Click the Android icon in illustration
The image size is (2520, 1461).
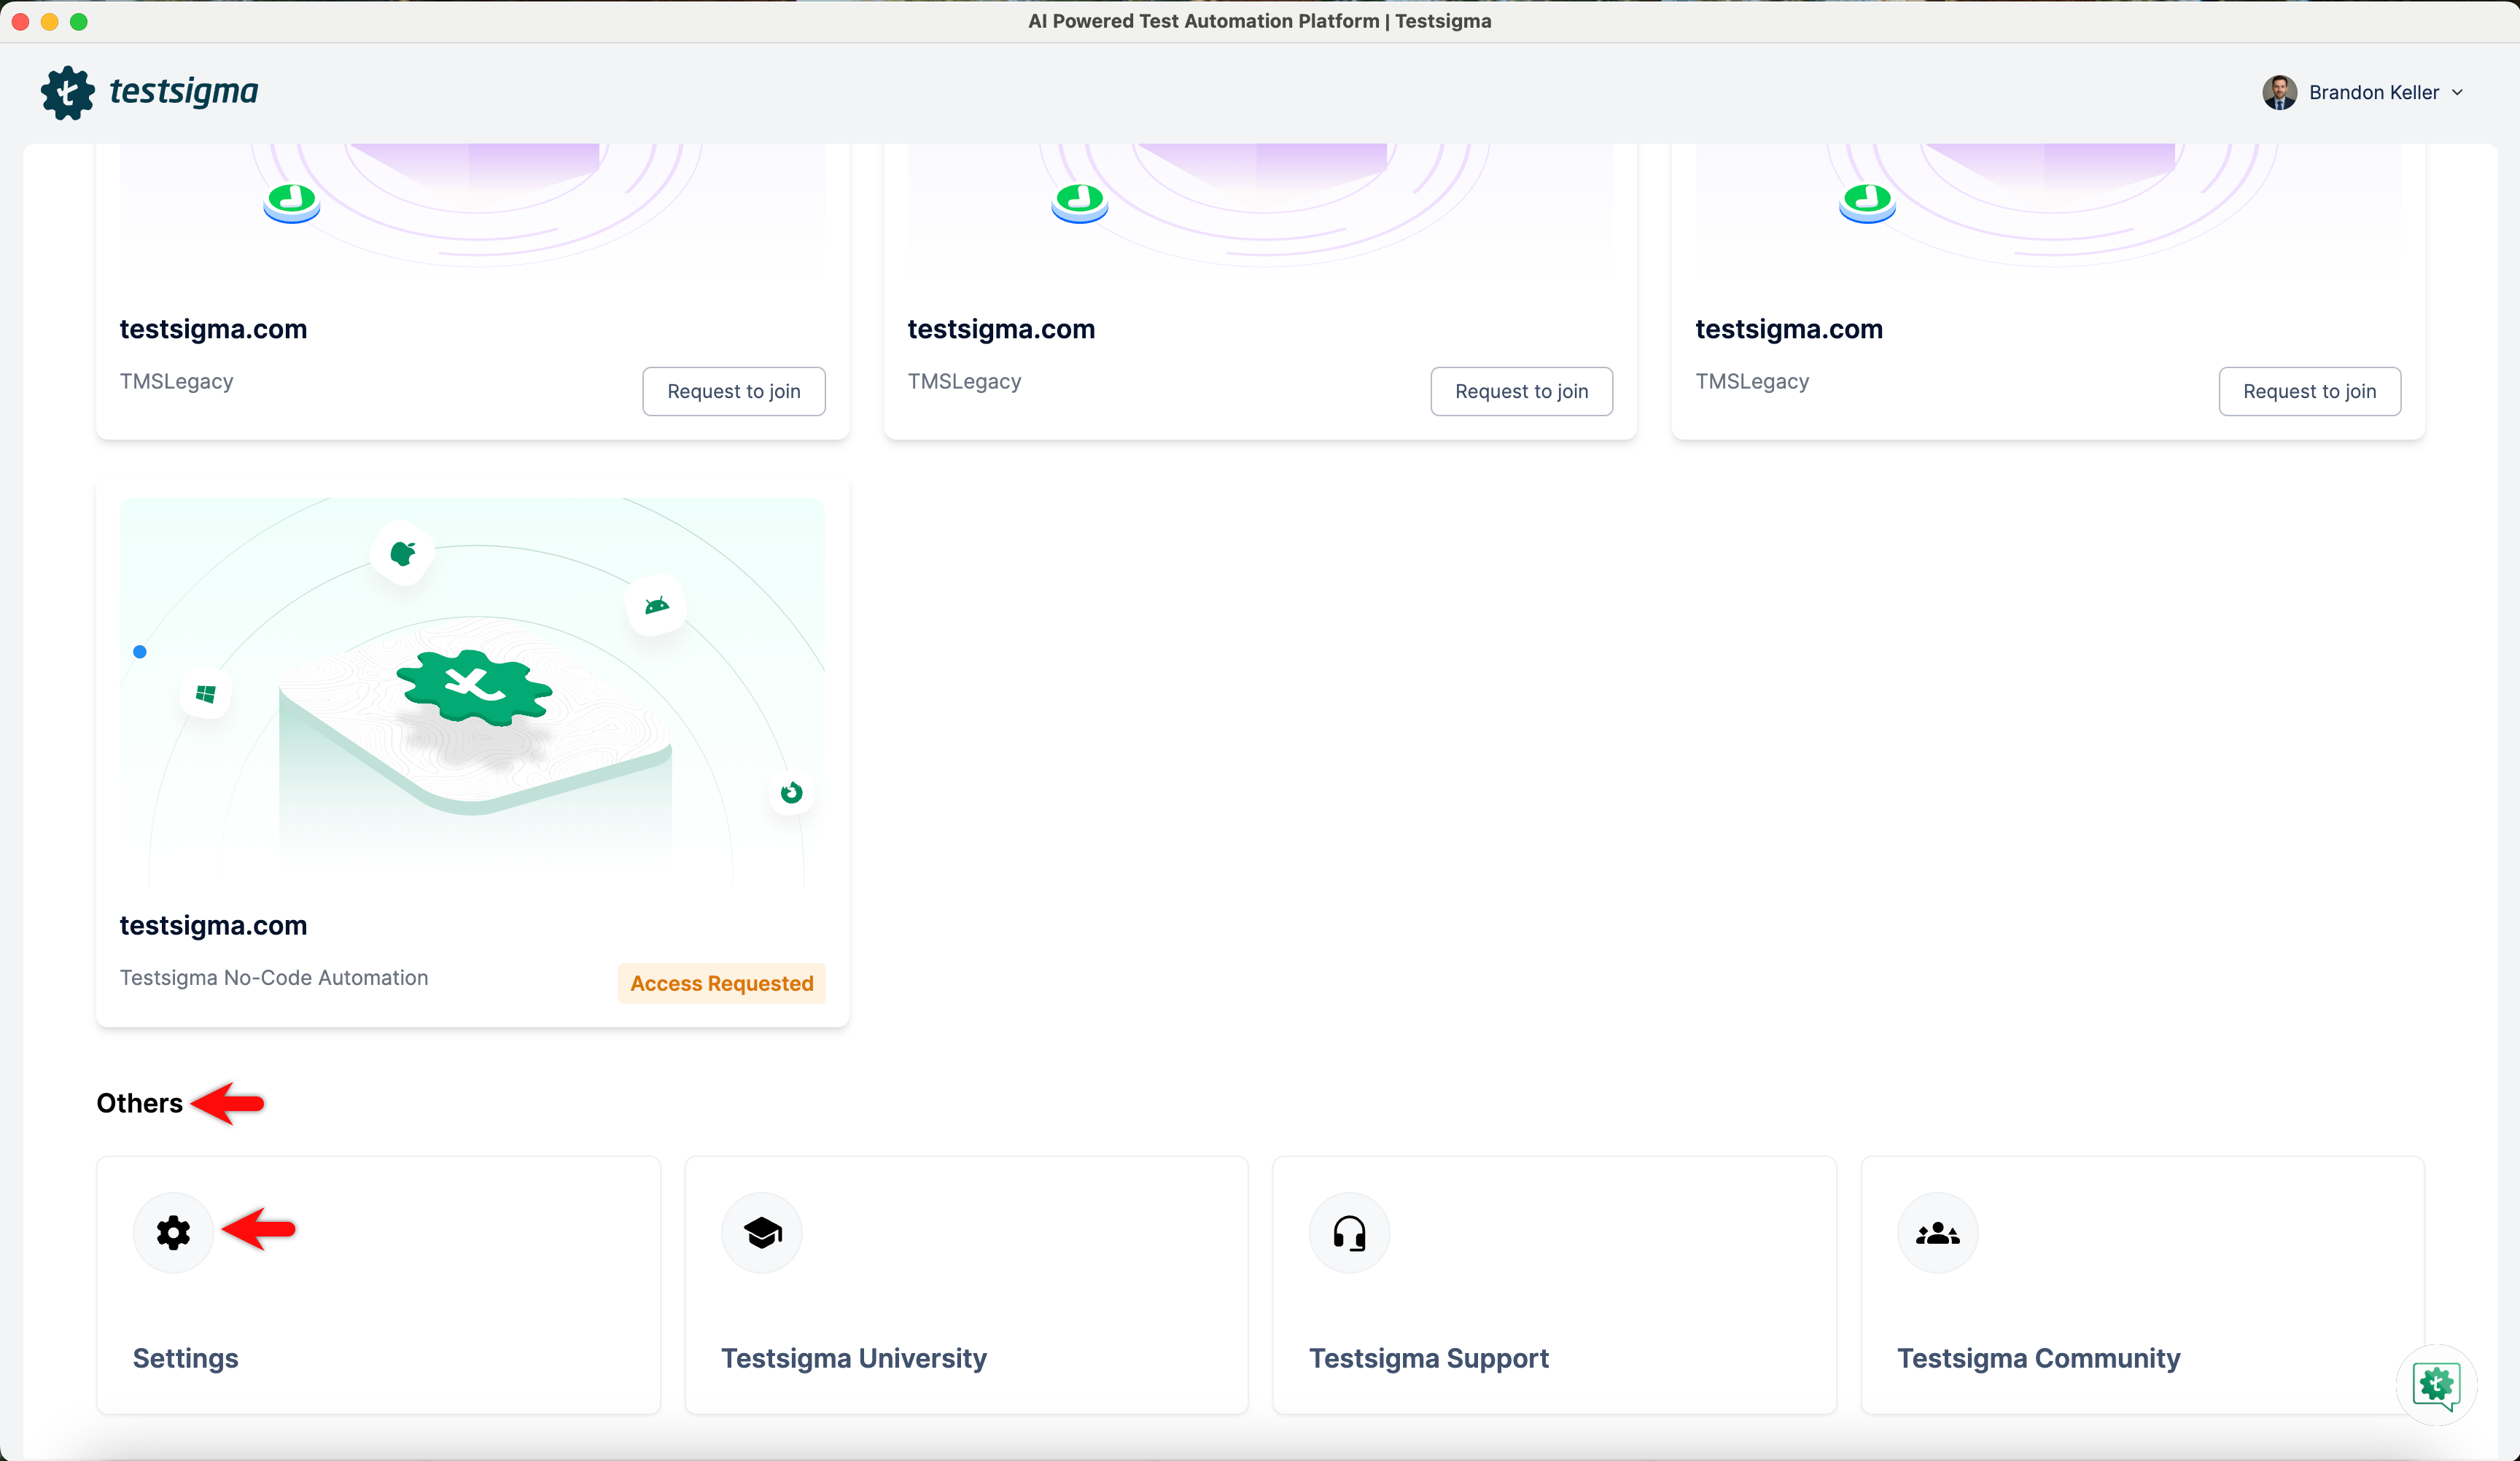(656, 605)
